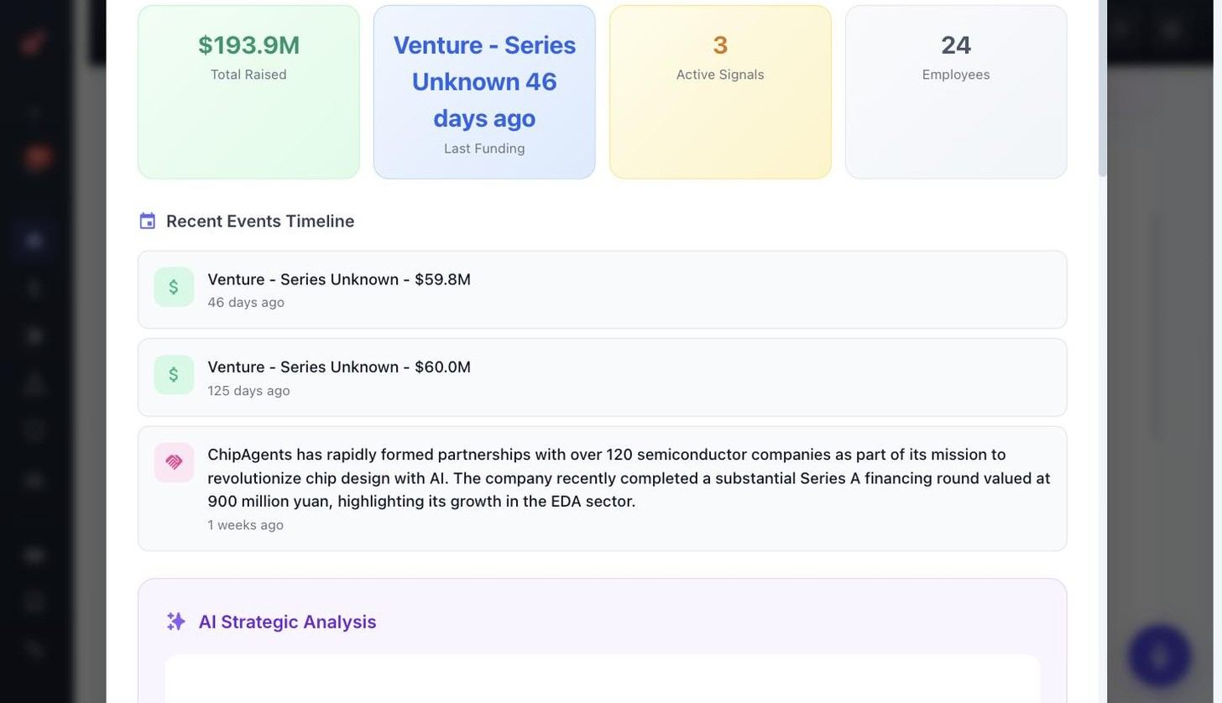This screenshot has height=703, width=1222.
Task: Click the "Venture - Series Unknown 46 days ago" card value
Action: [484, 81]
